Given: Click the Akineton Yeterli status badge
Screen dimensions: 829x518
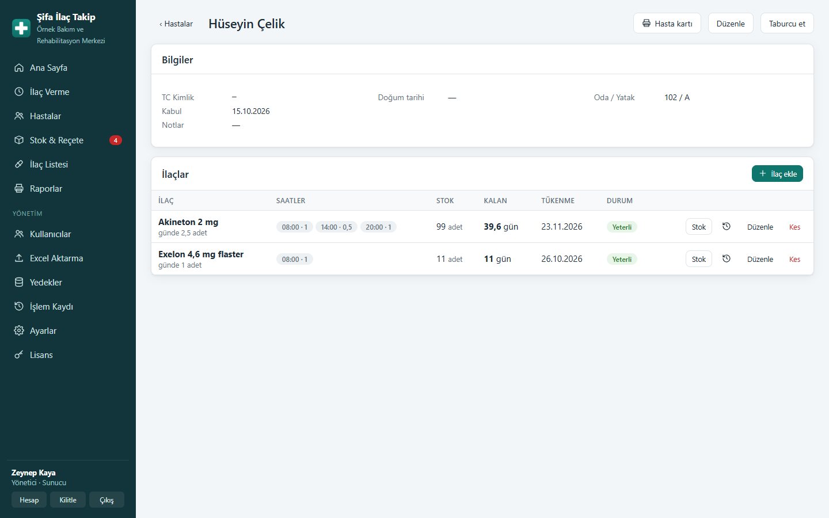Looking at the screenshot, I should pos(622,227).
